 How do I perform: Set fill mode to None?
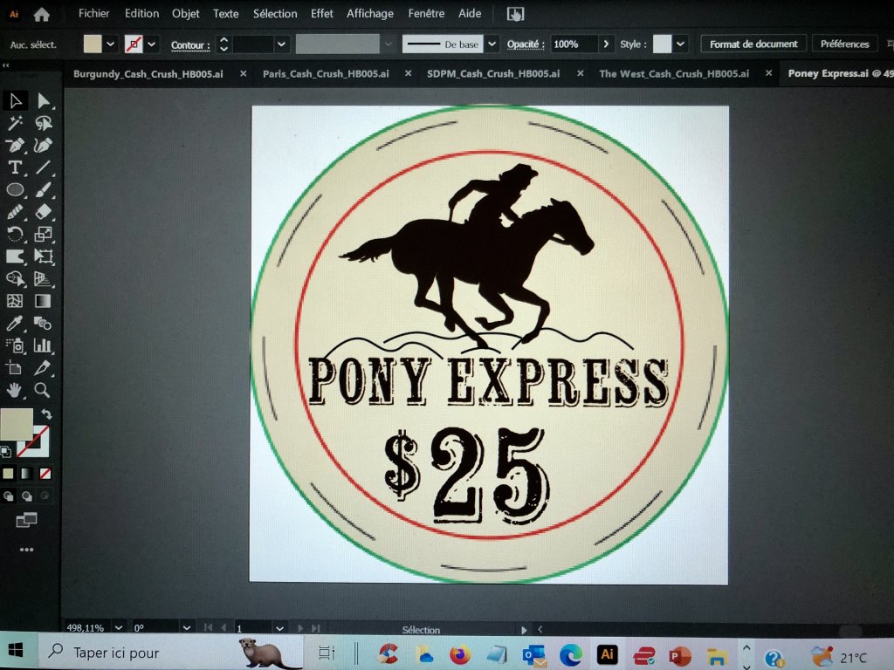click(45, 474)
